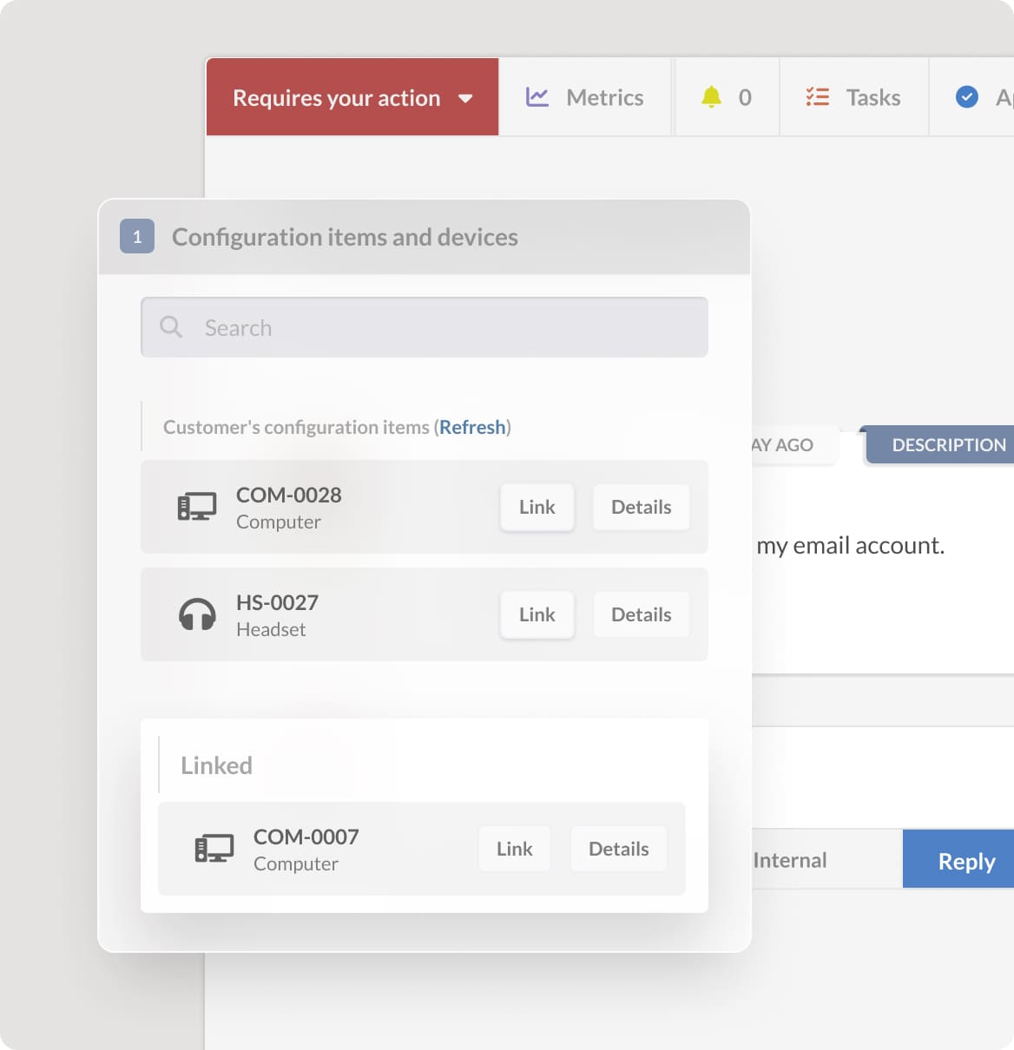The image size is (1014, 1050).
Task: Switch to the Internal tab
Action: 790,860
